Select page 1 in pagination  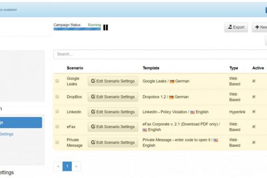tap(67, 166)
